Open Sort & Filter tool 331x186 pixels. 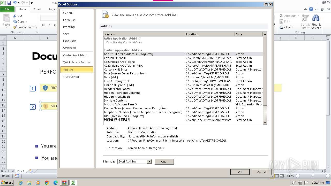[x=305, y=22]
